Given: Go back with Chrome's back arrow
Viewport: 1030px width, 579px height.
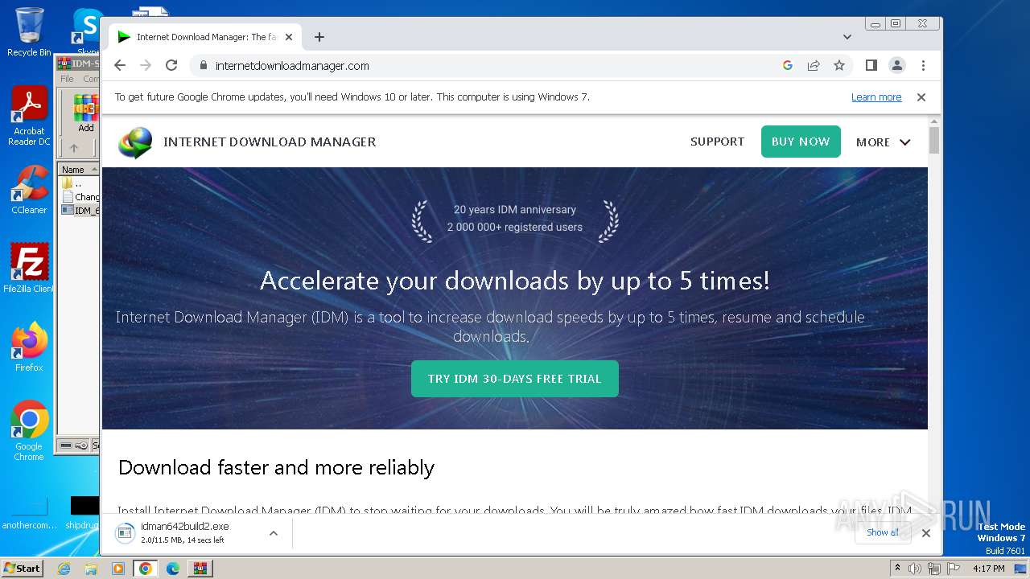Looking at the screenshot, I should point(120,66).
